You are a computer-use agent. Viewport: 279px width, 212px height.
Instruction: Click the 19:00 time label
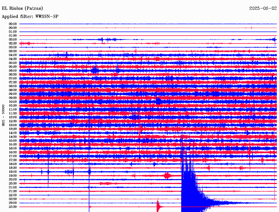pyautogui.click(x=13, y=172)
